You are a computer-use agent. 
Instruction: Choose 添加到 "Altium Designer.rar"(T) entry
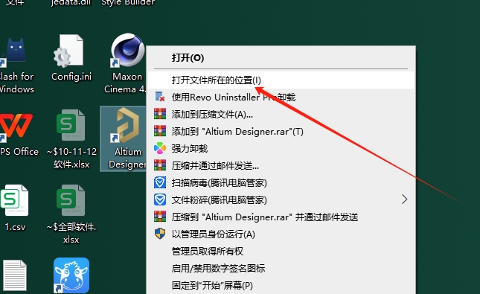[x=281, y=132]
